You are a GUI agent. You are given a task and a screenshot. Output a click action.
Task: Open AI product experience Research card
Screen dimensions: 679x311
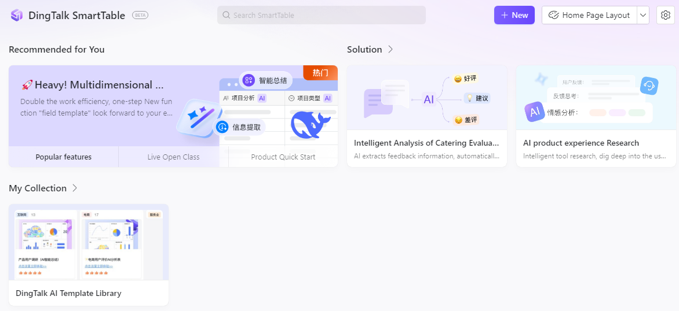point(596,116)
